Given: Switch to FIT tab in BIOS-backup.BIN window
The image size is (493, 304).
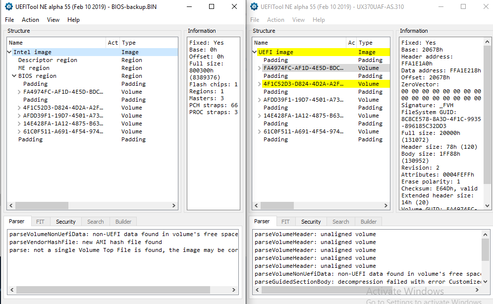Looking at the screenshot, I should pos(40,222).
